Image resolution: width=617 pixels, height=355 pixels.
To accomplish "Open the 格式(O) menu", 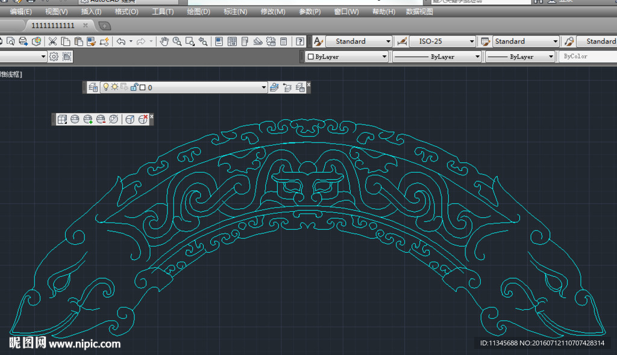I will [127, 12].
